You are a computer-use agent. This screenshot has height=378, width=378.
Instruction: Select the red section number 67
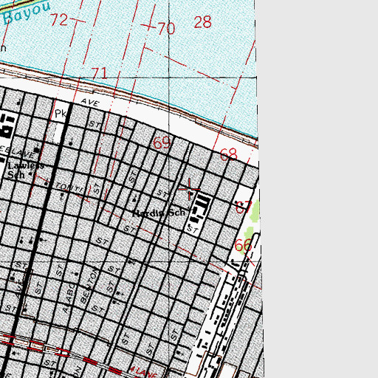[x=244, y=207]
